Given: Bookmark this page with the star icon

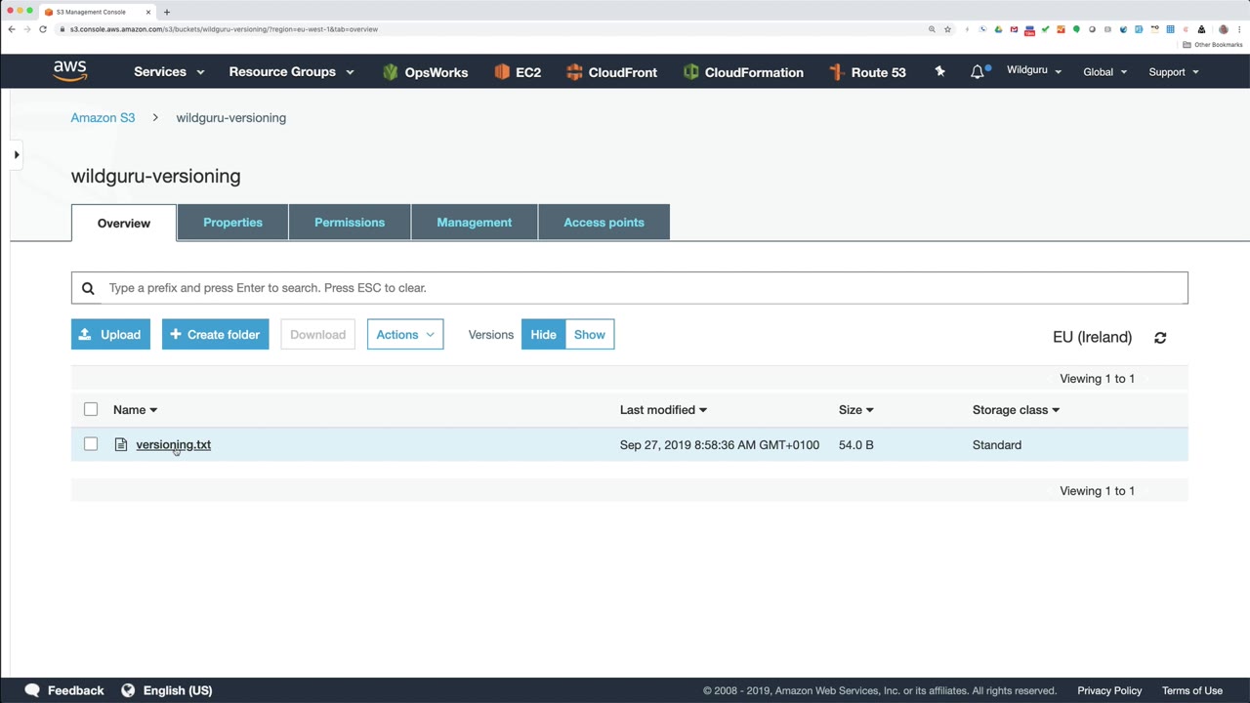Looking at the screenshot, I should coord(947,29).
